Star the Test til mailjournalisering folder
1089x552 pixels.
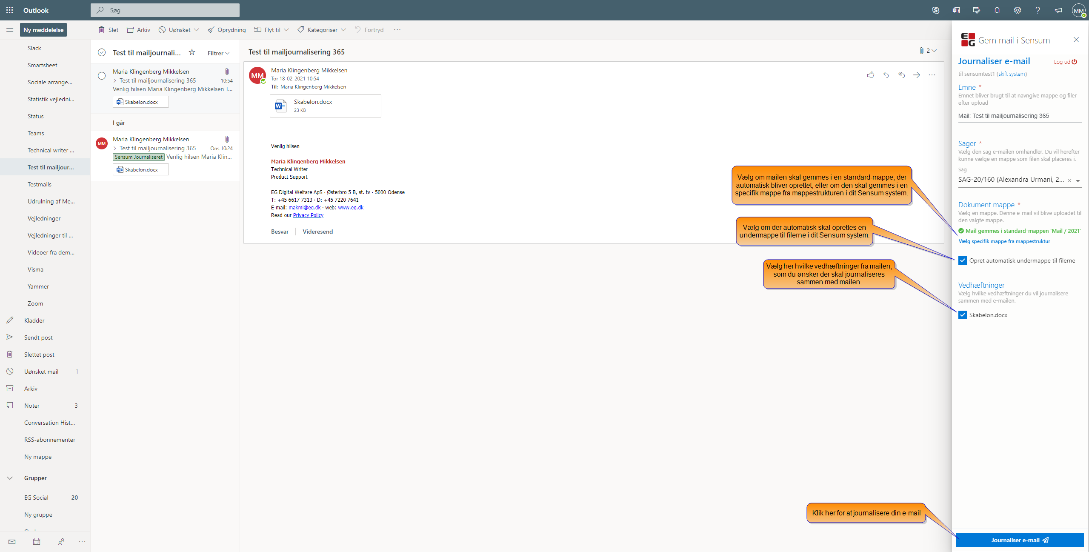coord(192,52)
